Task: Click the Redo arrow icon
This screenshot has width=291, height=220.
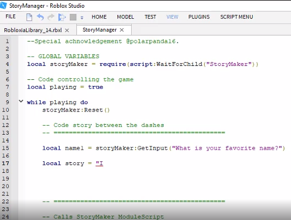Action: pos(51,17)
